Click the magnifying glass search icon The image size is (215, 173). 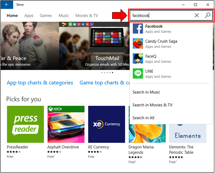207,16
